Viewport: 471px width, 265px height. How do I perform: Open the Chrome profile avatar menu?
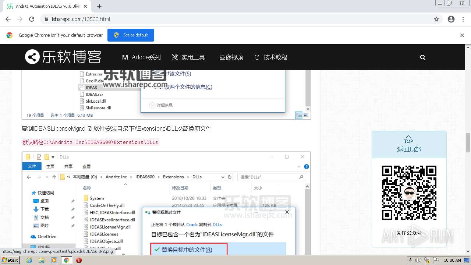pos(451,19)
